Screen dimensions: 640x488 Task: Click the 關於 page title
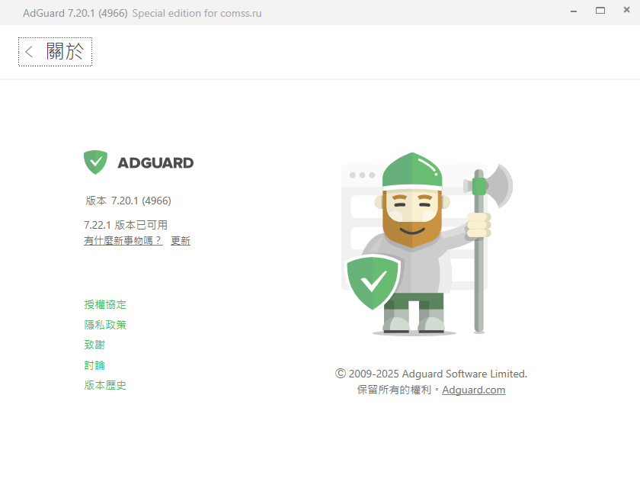pos(65,51)
